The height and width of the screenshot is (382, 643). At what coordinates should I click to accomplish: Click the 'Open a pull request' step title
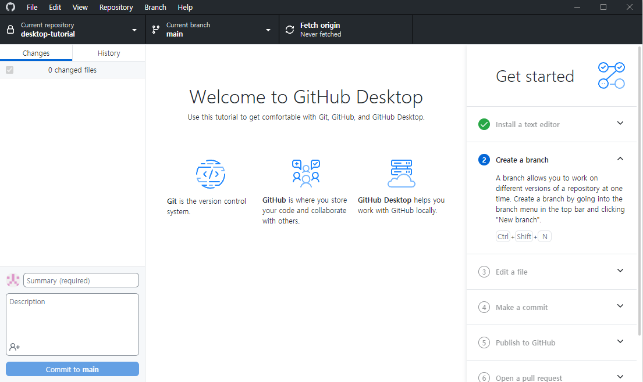pyautogui.click(x=529, y=377)
